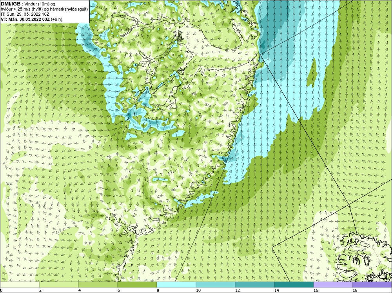Image resolution: width=392 pixels, height=293 pixels.
Task: Click the dark green 6–8 m/s color band
Action: [137, 284]
